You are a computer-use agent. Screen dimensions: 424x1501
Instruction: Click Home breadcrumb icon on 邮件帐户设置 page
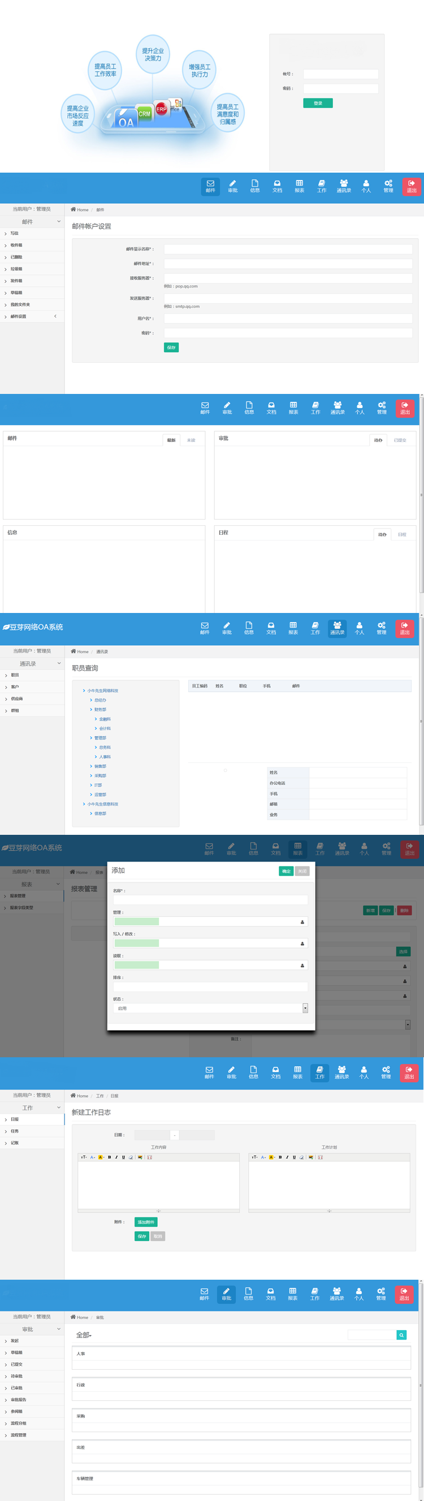pyautogui.click(x=73, y=209)
